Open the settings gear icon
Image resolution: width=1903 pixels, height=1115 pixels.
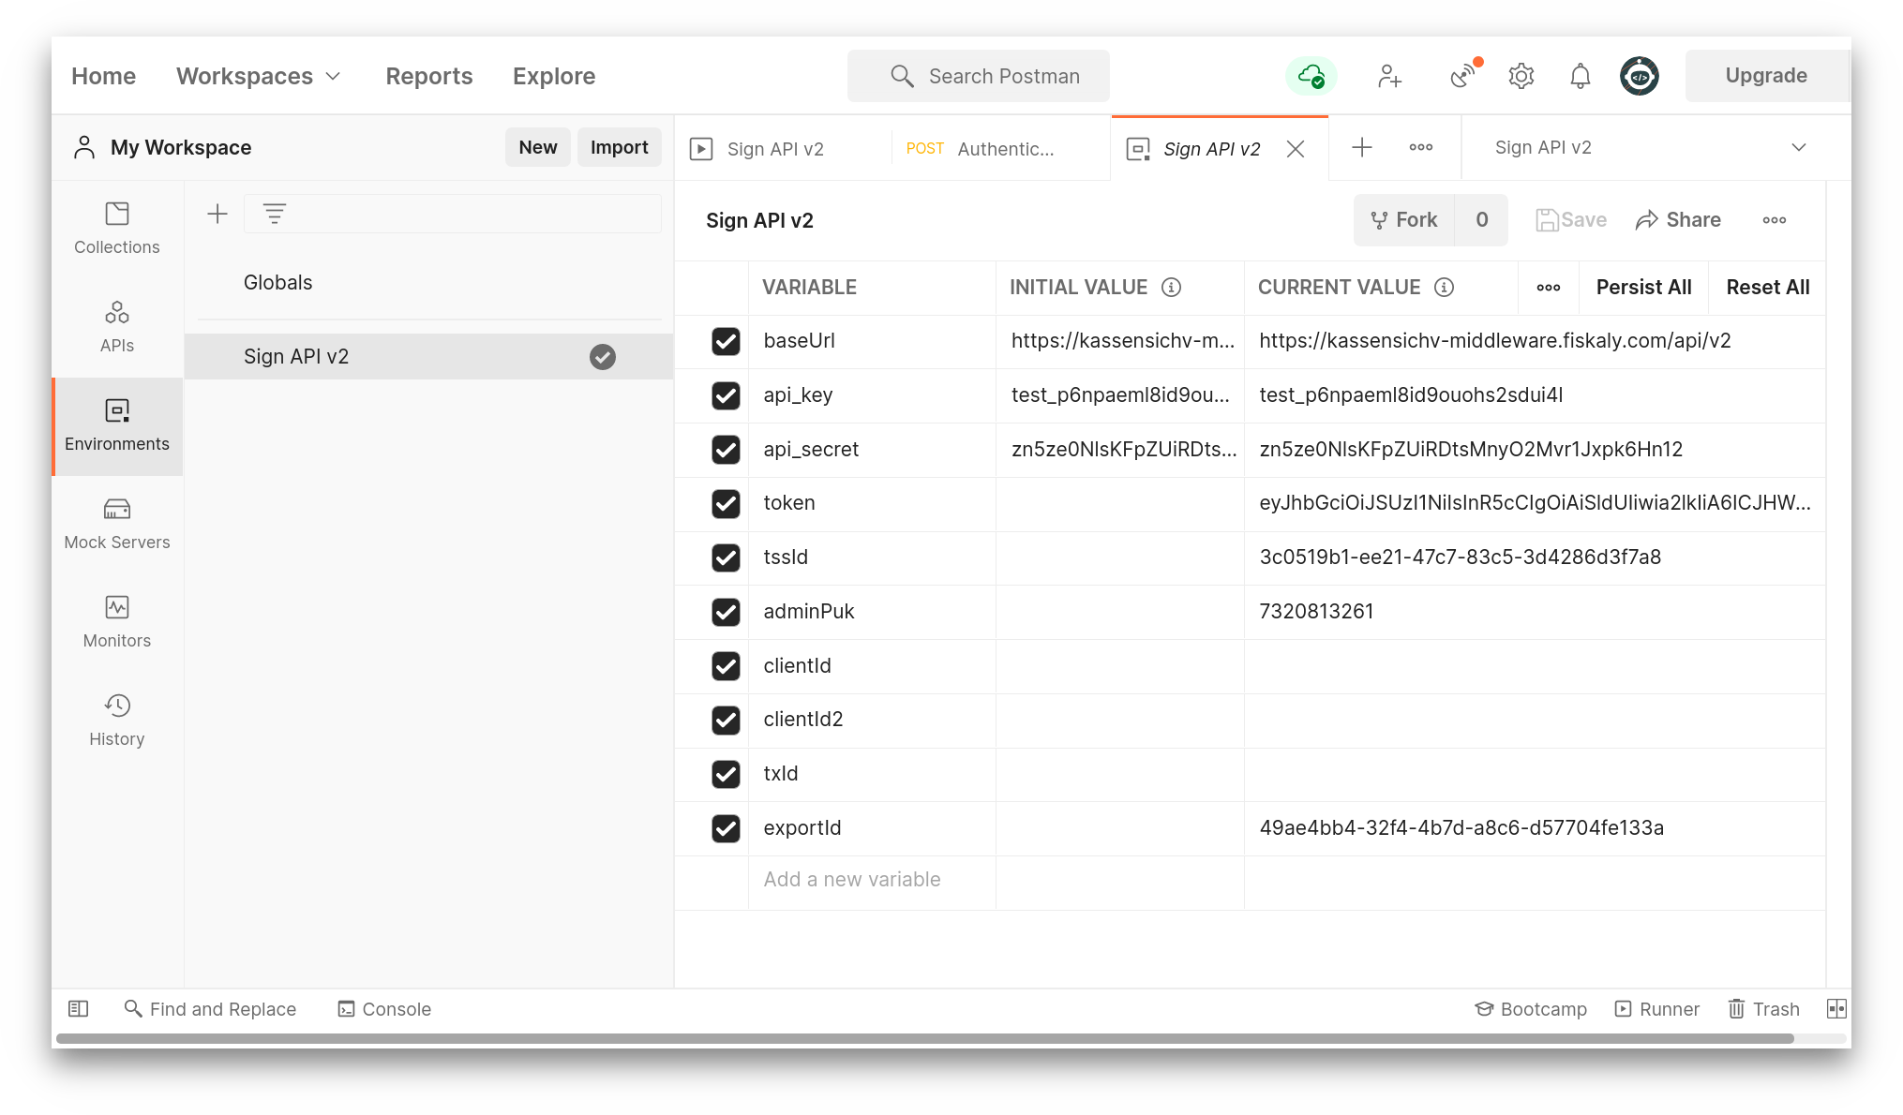[x=1521, y=76]
